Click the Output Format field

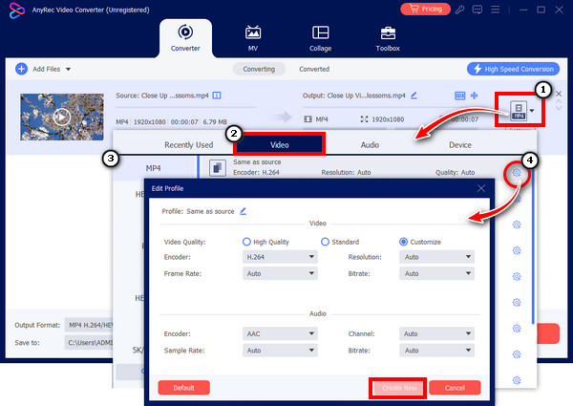pos(89,325)
